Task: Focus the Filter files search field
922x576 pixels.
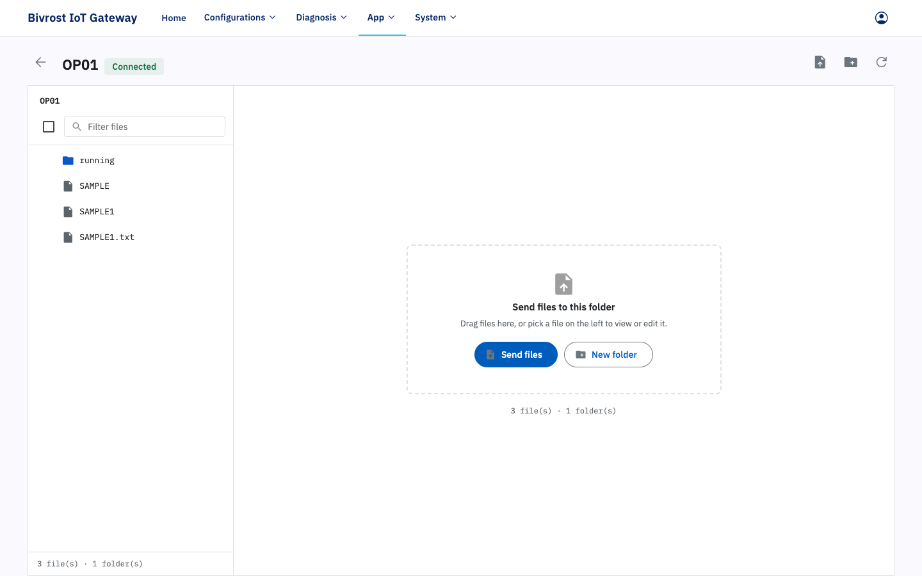Action: click(x=145, y=127)
